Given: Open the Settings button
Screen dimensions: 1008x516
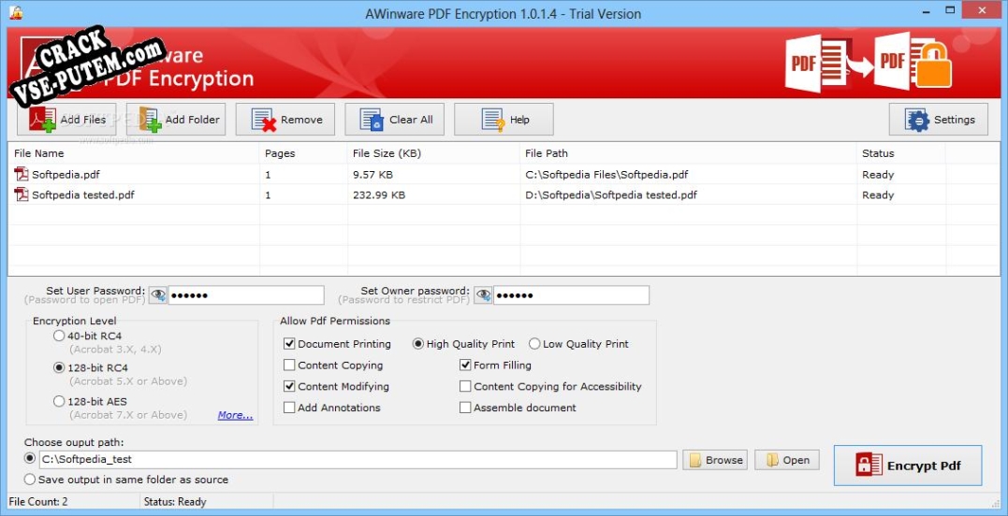Looking at the screenshot, I should 938,120.
